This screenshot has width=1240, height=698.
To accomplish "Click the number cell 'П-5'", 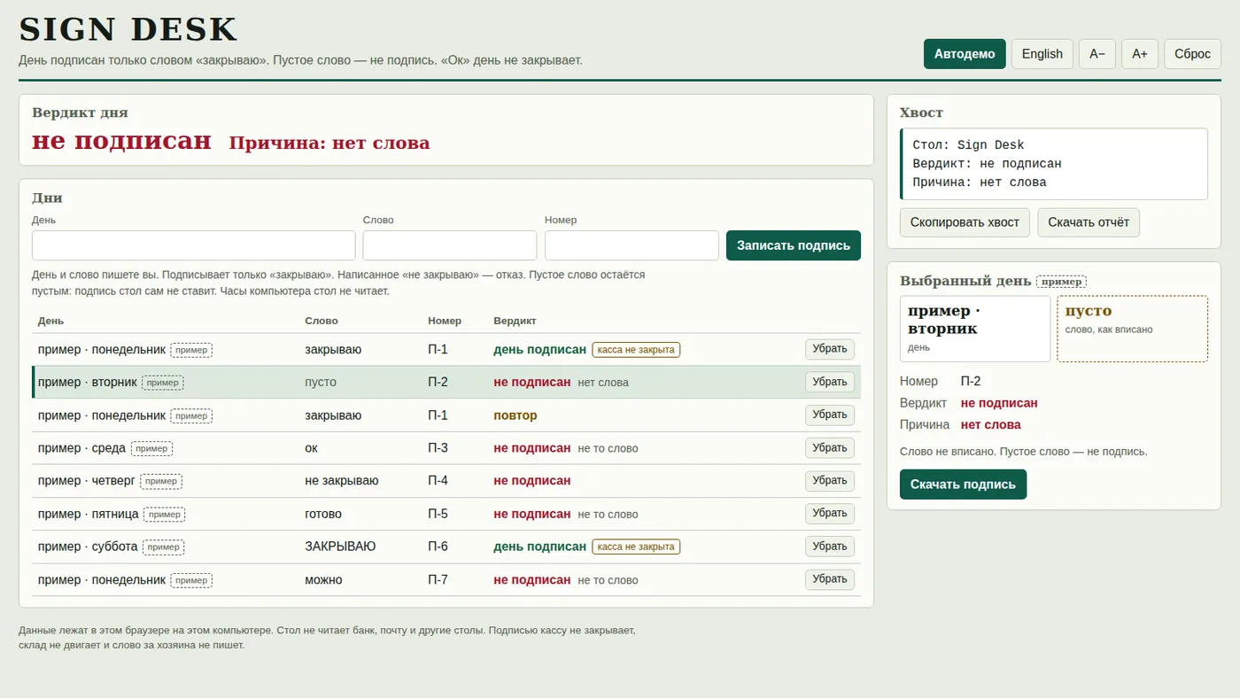I will (438, 514).
